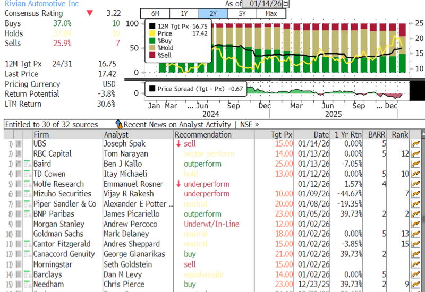Sort analysts by the Rank column header

click(x=399, y=134)
